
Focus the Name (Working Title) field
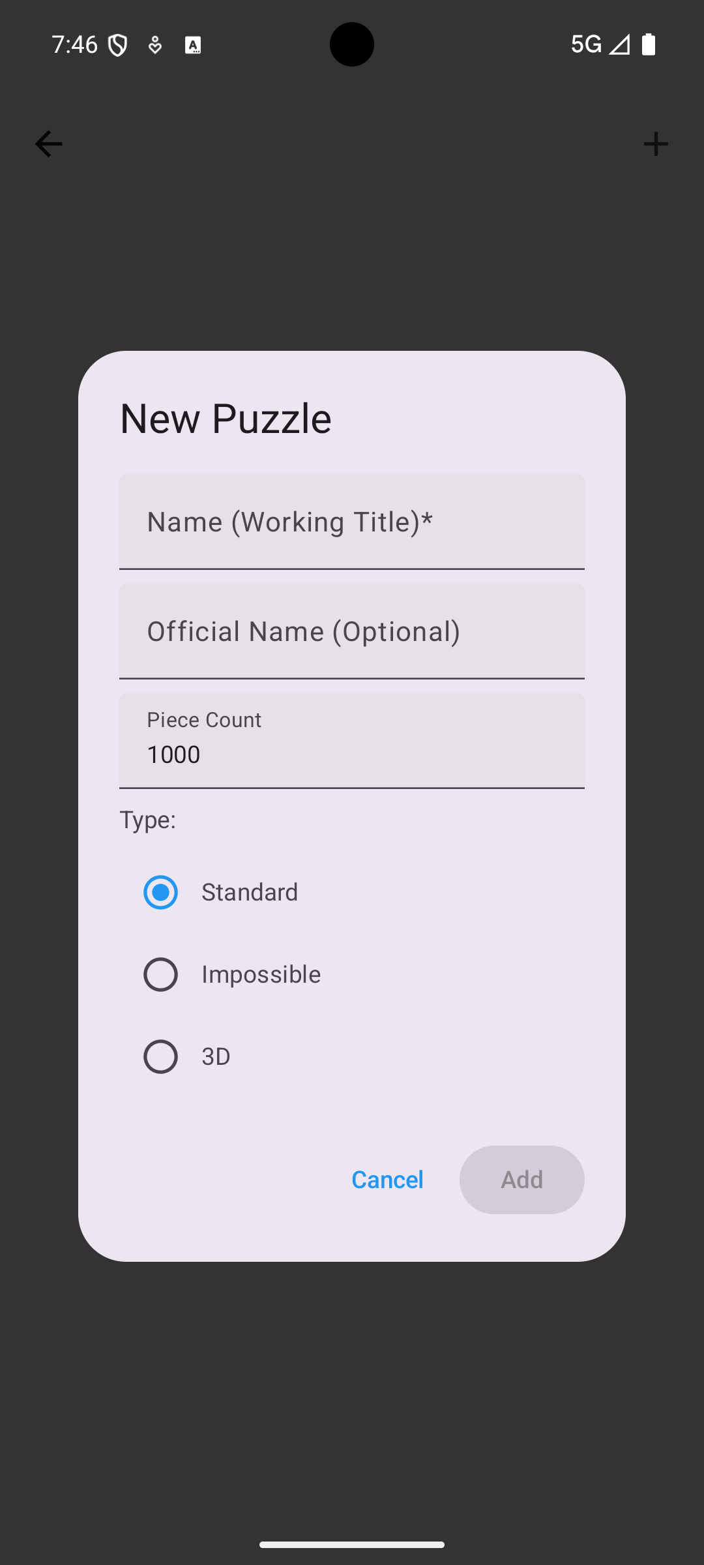pyautogui.click(x=352, y=522)
